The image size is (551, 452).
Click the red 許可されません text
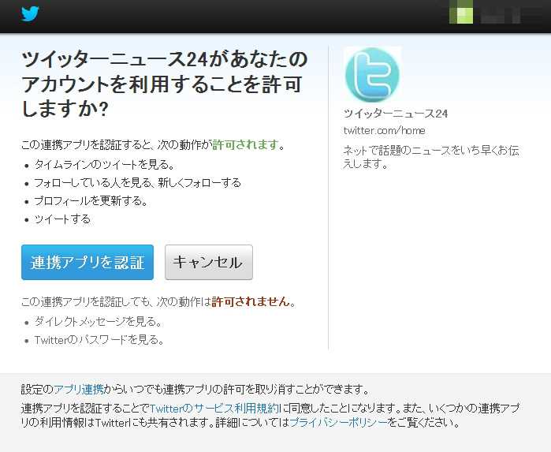click(251, 302)
